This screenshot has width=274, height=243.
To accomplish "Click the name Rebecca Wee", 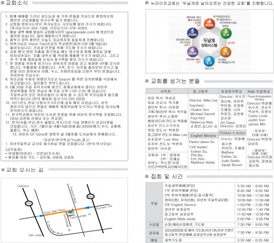I will pyautogui.click(x=202, y=122).
